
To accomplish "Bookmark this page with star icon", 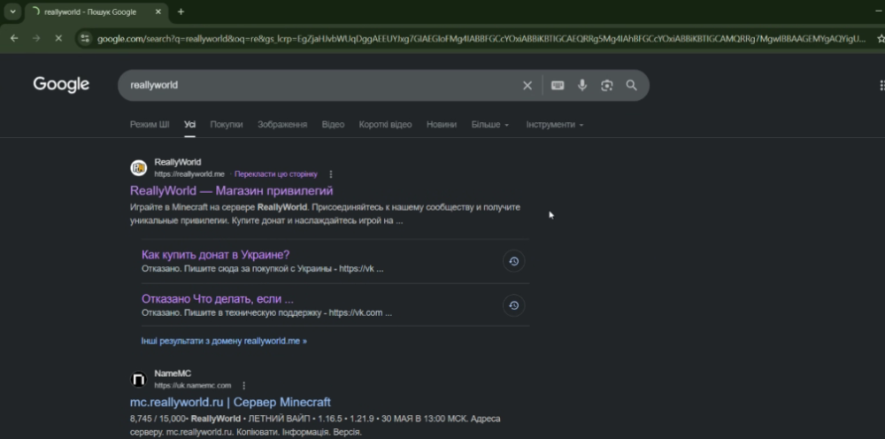I will [881, 39].
